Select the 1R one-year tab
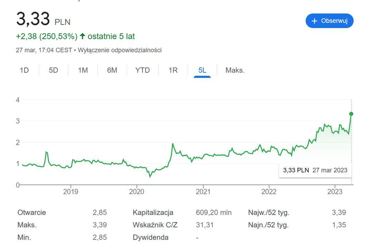The width and height of the screenshot is (373, 245). pos(173,70)
